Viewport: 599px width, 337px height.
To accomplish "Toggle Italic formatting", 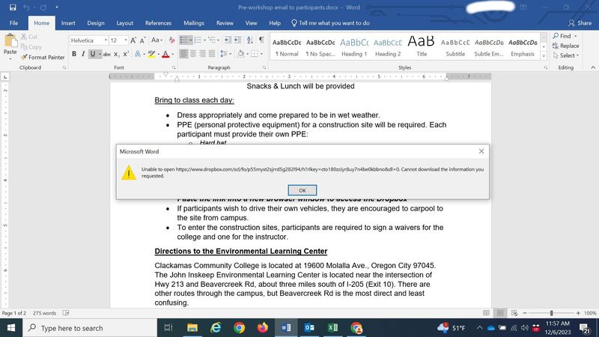I will click(x=84, y=54).
